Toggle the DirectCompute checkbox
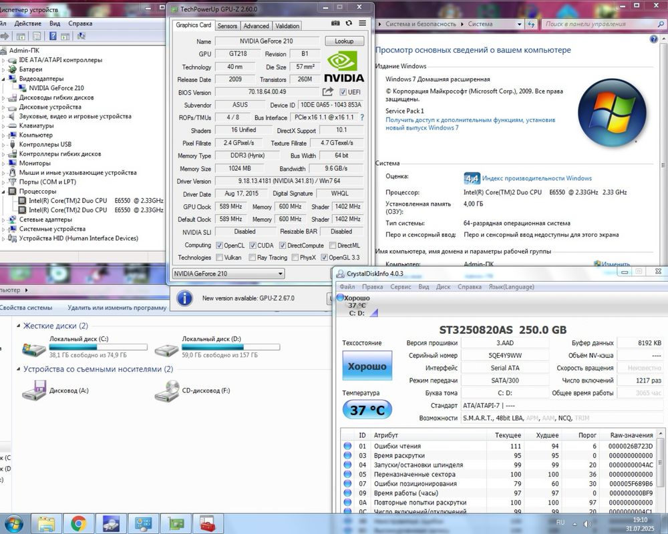 [x=283, y=245]
